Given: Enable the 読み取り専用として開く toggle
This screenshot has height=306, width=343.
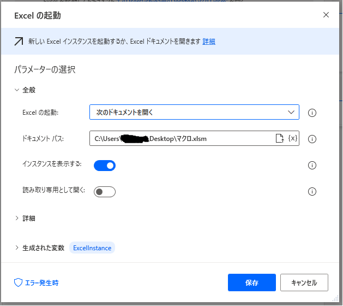Looking at the screenshot, I should [x=105, y=191].
